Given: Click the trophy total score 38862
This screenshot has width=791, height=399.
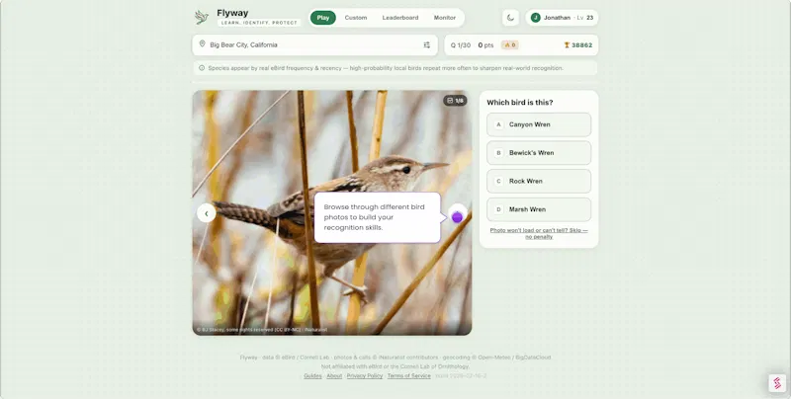Looking at the screenshot, I should click(x=578, y=44).
